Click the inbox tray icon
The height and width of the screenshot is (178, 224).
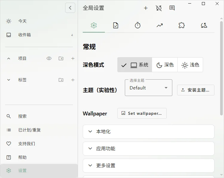[x=9, y=35]
